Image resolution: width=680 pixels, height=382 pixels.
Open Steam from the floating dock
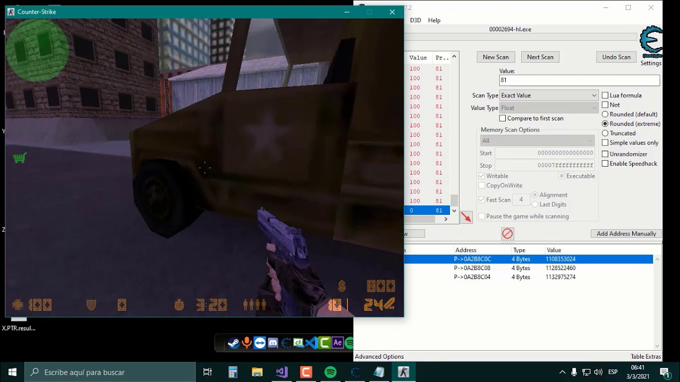pos(233,343)
